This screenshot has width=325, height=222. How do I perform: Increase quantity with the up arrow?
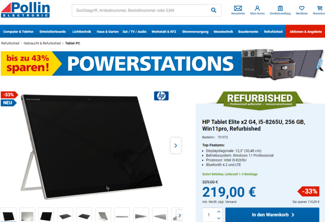pos(219,211)
